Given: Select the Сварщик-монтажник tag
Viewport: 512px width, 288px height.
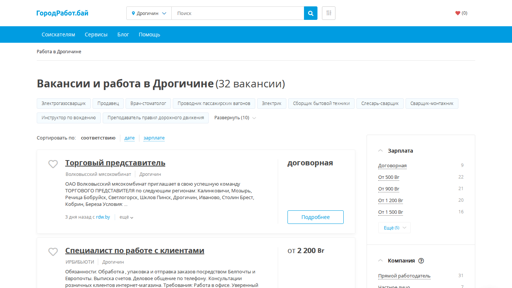Looking at the screenshot, I should [432, 103].
